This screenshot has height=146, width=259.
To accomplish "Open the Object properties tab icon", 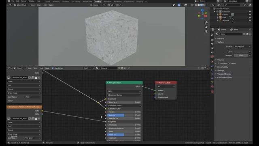I will point(212,62).
